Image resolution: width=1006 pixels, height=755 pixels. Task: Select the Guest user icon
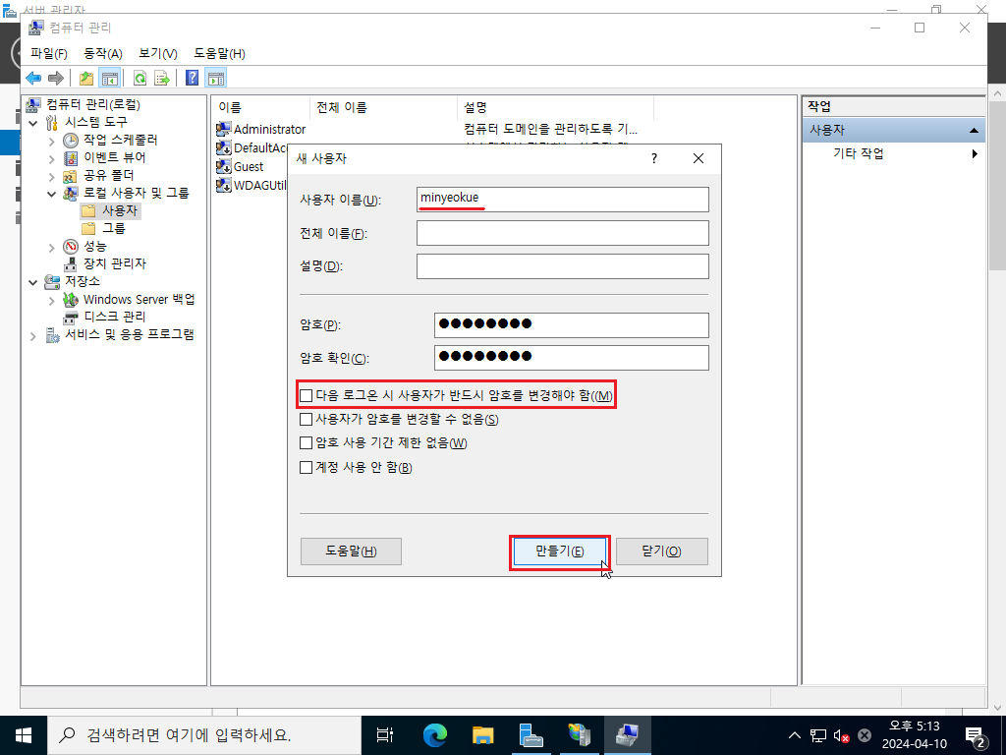[x=223, y=167]
